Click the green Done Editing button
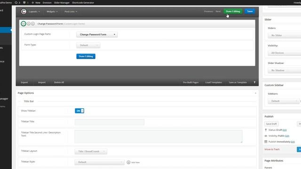This screenshot has height=169, width=301. [233, 11]
